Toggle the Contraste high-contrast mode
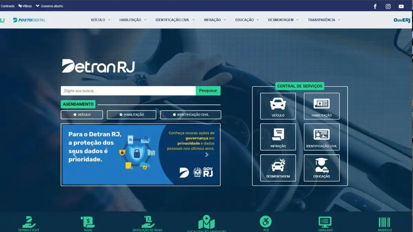Screen dimensions: 413x232 click(x=7, y=6)
